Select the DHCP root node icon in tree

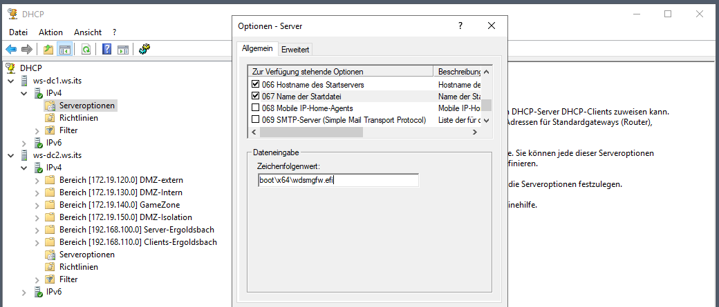click(x=11, y=68)
